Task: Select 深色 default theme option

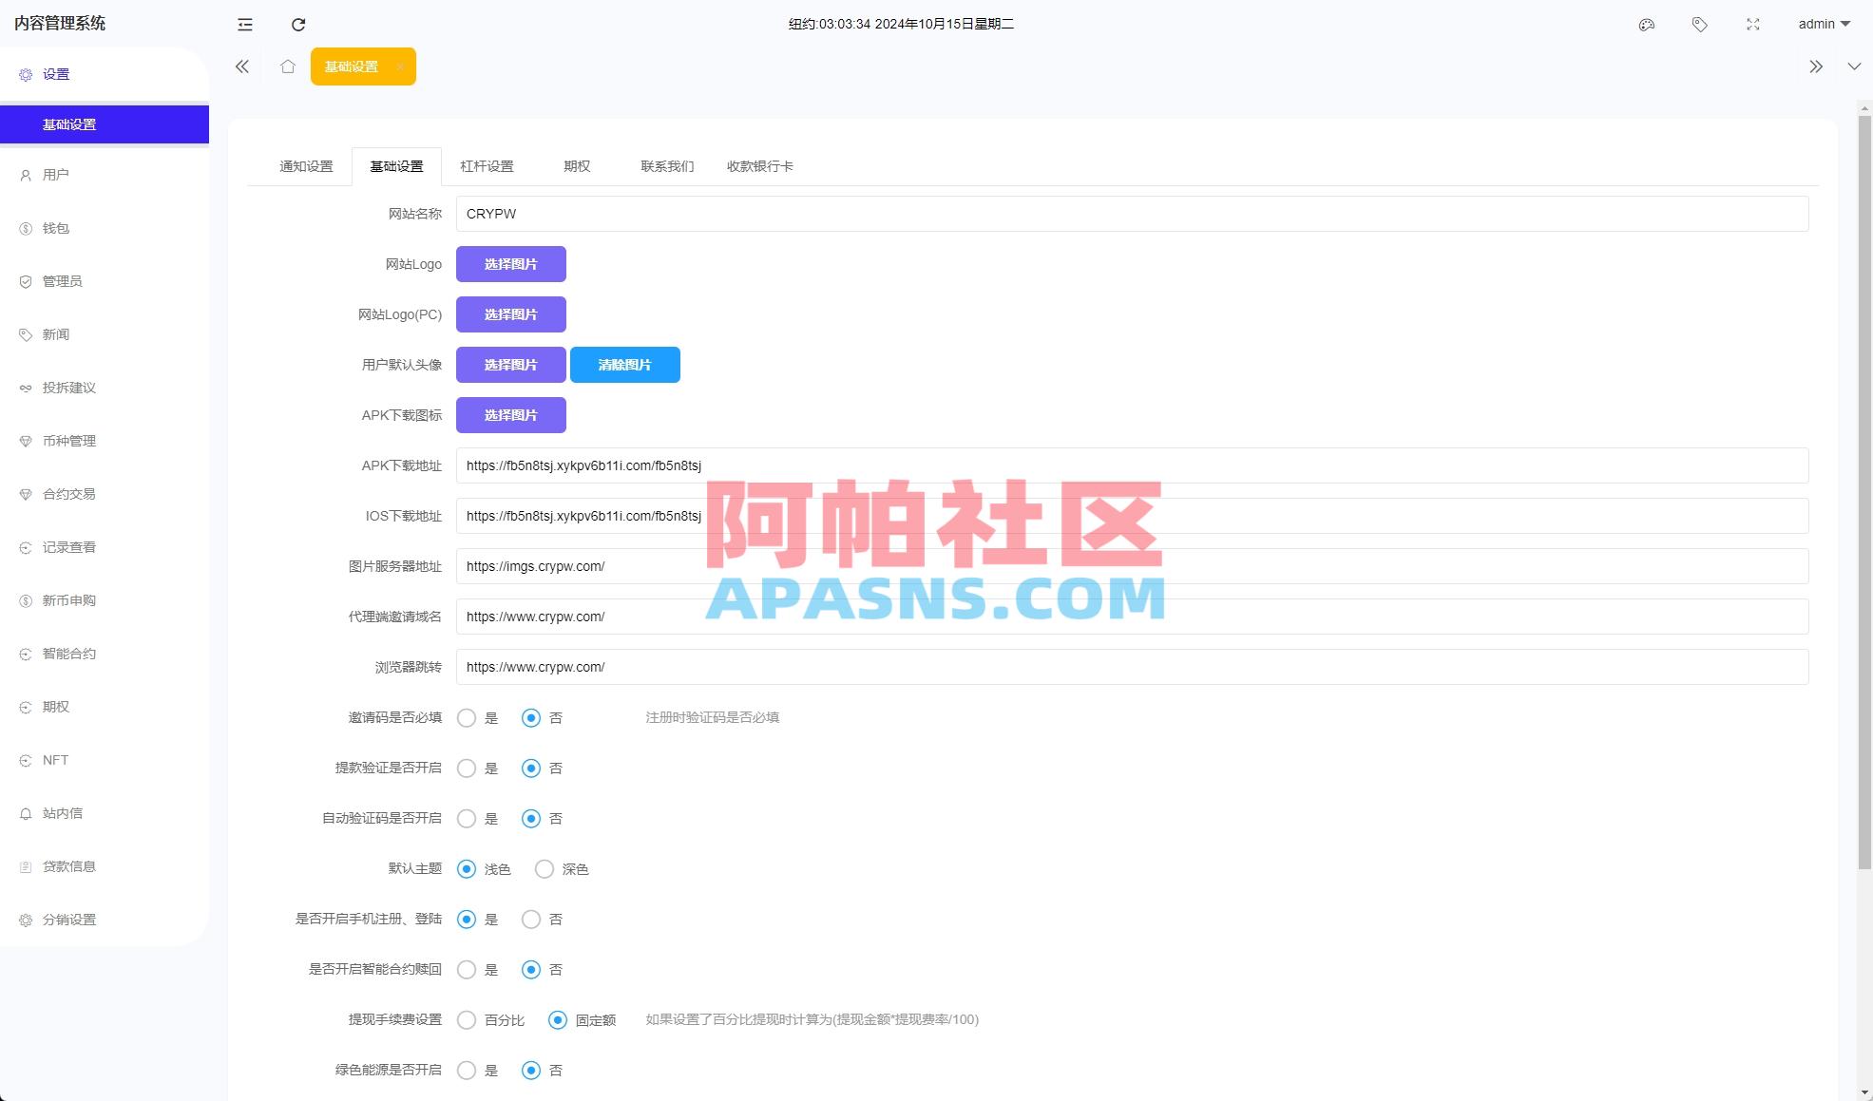Action: (x=544, y=868)
